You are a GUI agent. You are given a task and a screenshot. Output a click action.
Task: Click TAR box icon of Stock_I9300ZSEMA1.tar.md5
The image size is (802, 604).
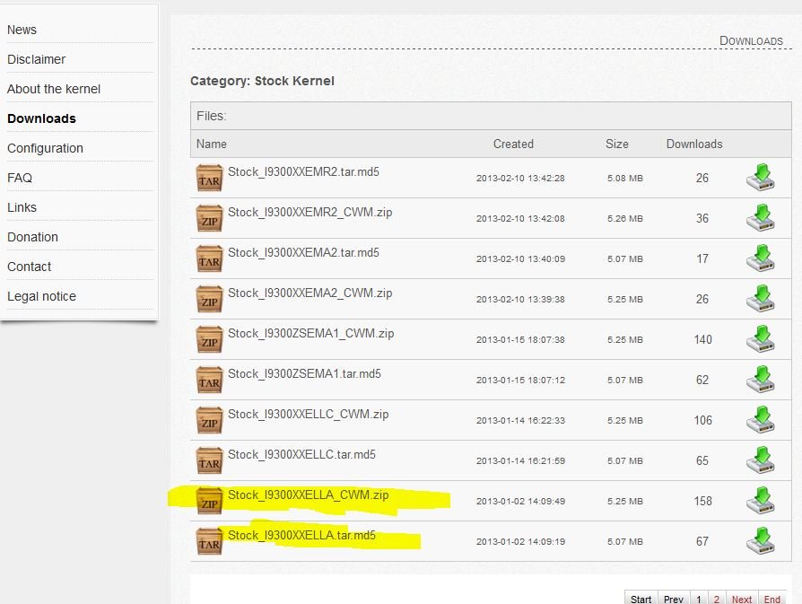(x=210, y=380)
